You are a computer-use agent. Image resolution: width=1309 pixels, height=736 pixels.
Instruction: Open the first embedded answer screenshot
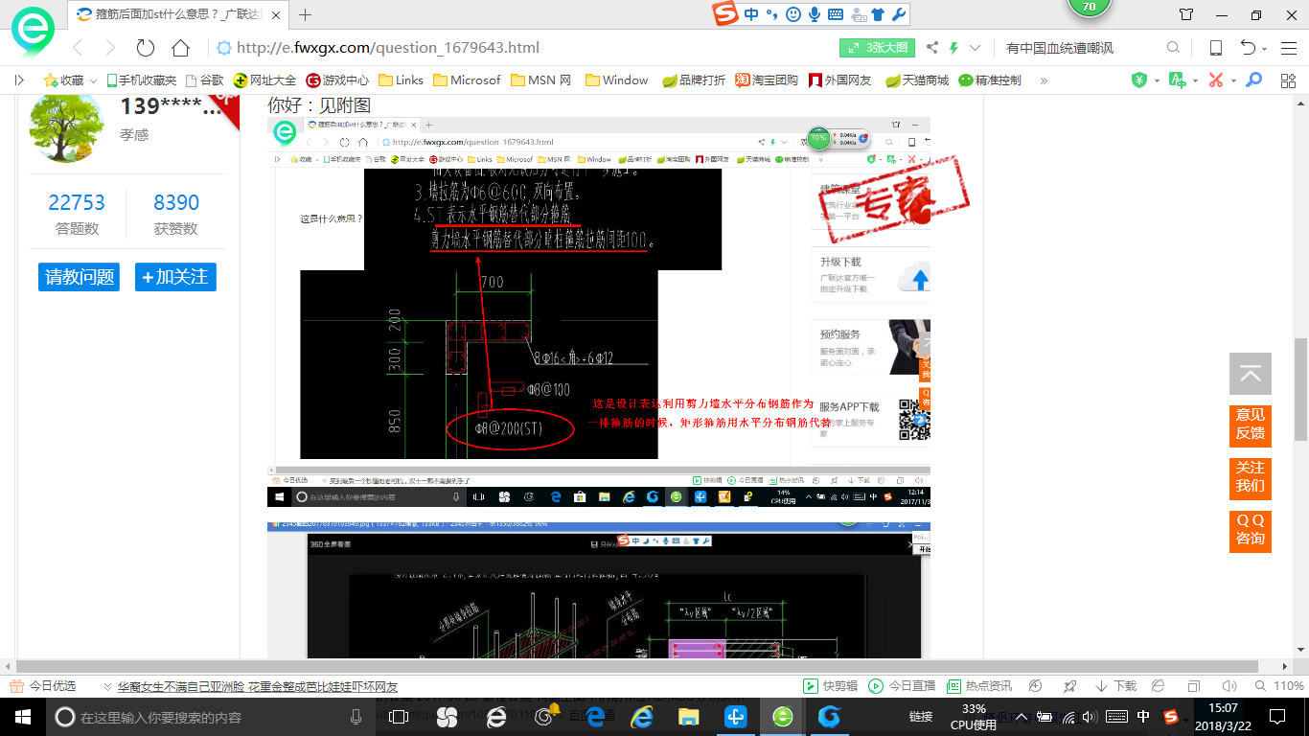point(599,312)
